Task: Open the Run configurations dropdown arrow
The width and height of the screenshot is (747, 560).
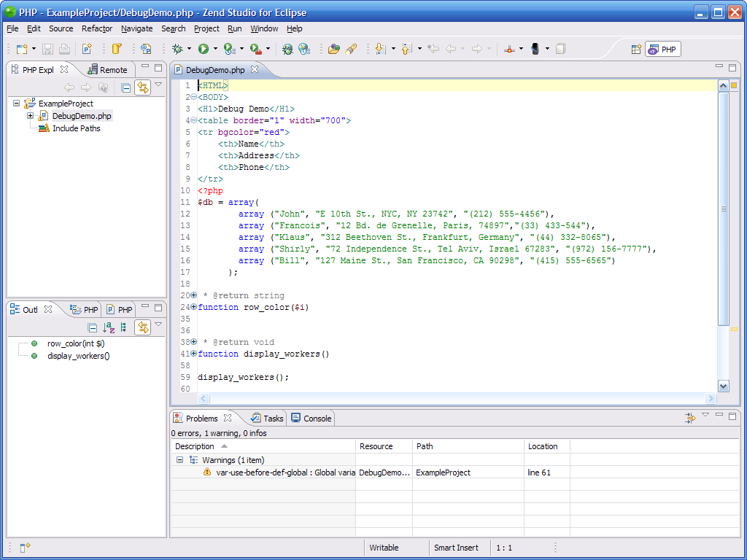Action: (215, 49)
